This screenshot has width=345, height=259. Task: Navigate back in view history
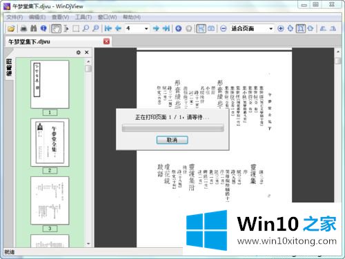click(x=179, y=28)
